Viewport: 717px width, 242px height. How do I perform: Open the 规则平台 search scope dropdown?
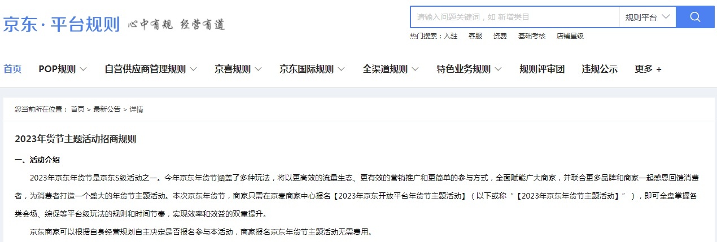pos(648,17)
